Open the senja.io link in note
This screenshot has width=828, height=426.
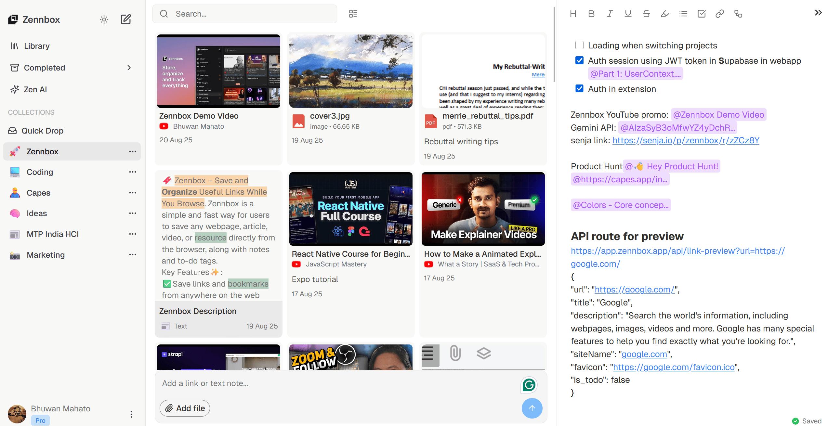coord(686,140)
